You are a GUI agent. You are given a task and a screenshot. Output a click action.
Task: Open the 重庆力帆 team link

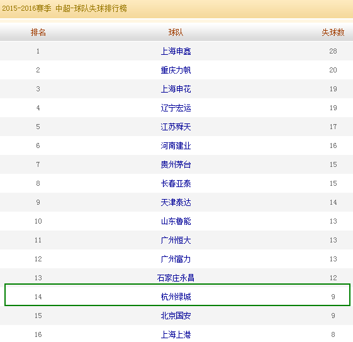tap(176, 71)
